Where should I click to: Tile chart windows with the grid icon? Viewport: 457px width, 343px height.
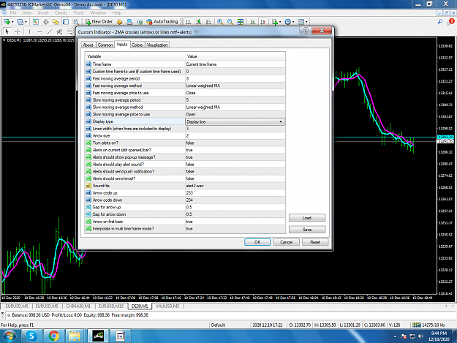point(241,22)
